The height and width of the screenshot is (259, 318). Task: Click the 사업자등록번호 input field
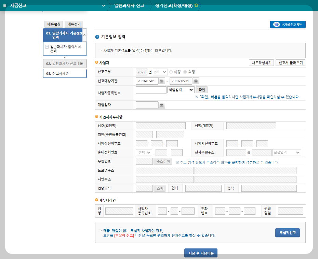click(150, 89)
